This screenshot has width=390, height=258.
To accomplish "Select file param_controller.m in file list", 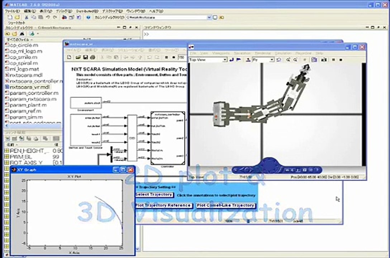I will [x=32, y=93].
